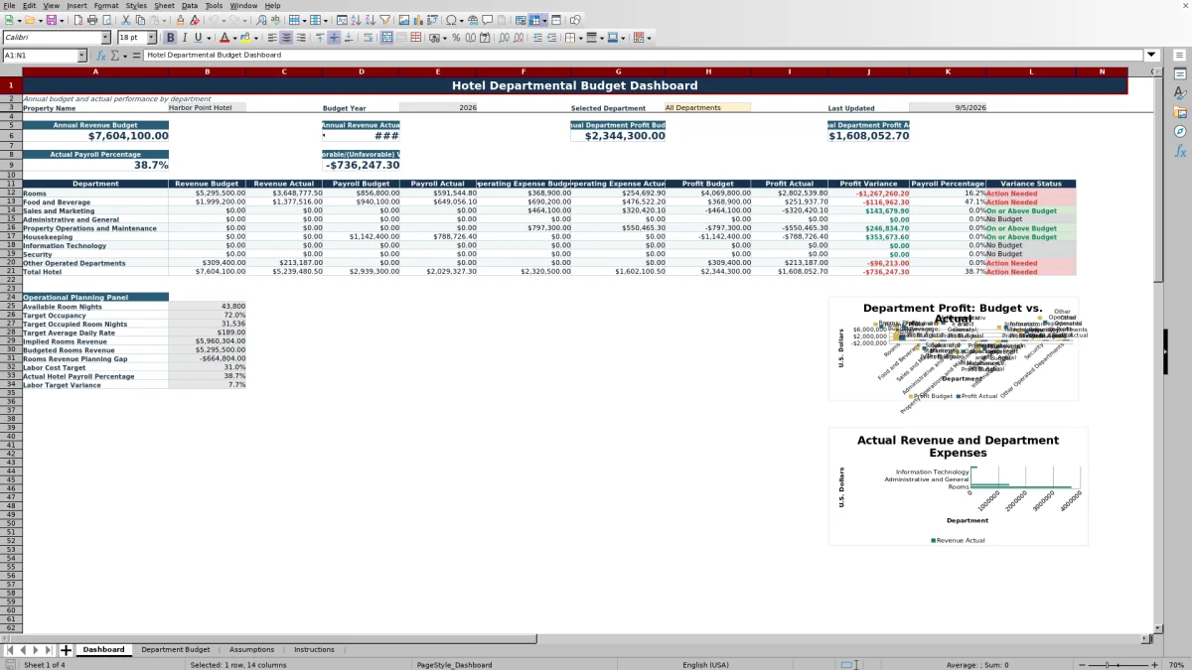Image resolution: width=1192 pixels, height=670 pixels.
Task: Click the Sort Ascending icon
Action: [356, 20]
